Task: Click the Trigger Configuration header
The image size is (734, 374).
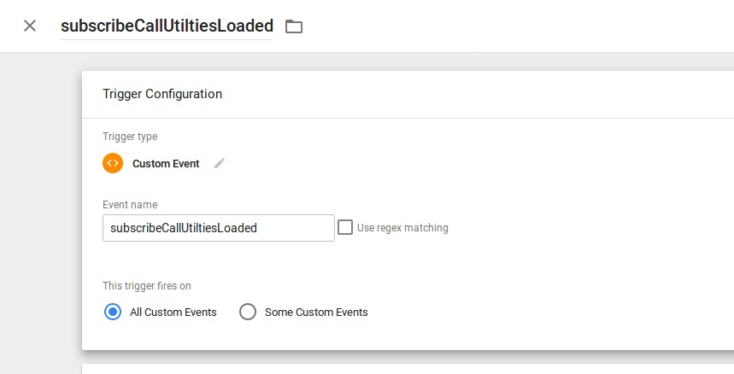Action: 162,94
